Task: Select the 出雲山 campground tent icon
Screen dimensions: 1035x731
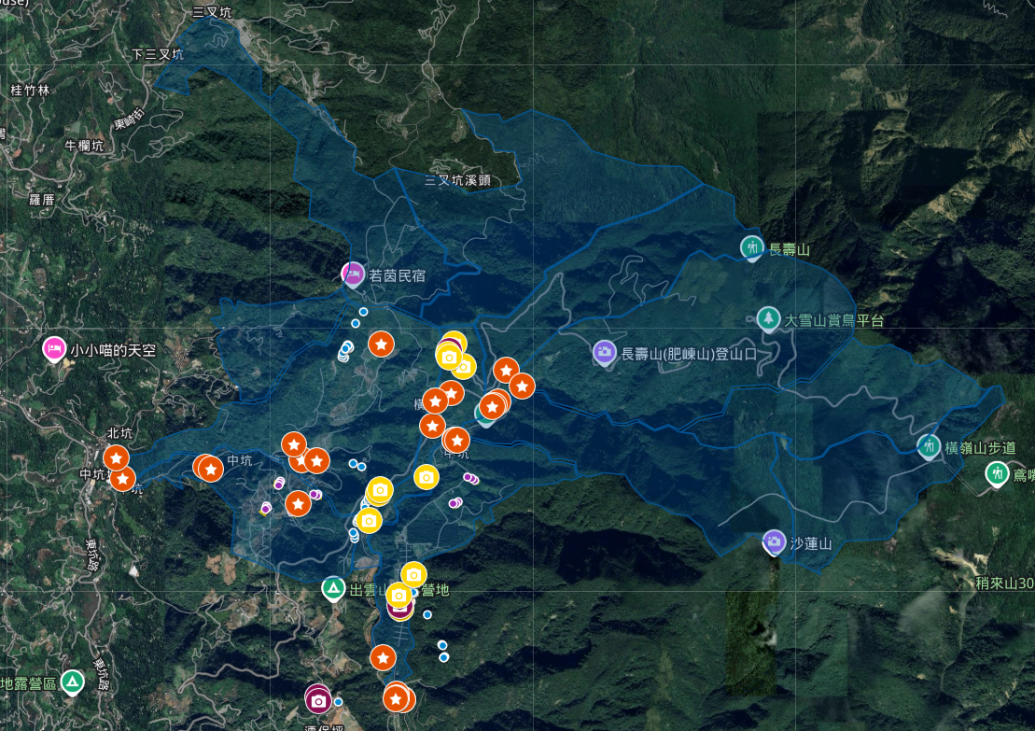Action: coord(332,588)
